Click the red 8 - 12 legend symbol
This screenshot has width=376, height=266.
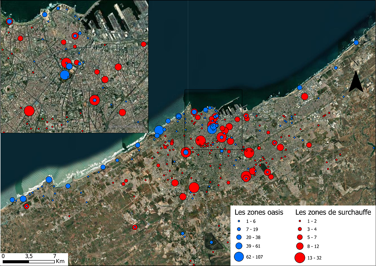(300, 246)
